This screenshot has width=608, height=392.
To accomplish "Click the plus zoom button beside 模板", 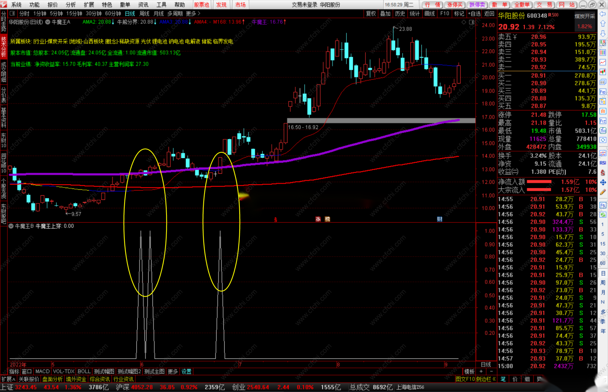I will click(481, 371).
